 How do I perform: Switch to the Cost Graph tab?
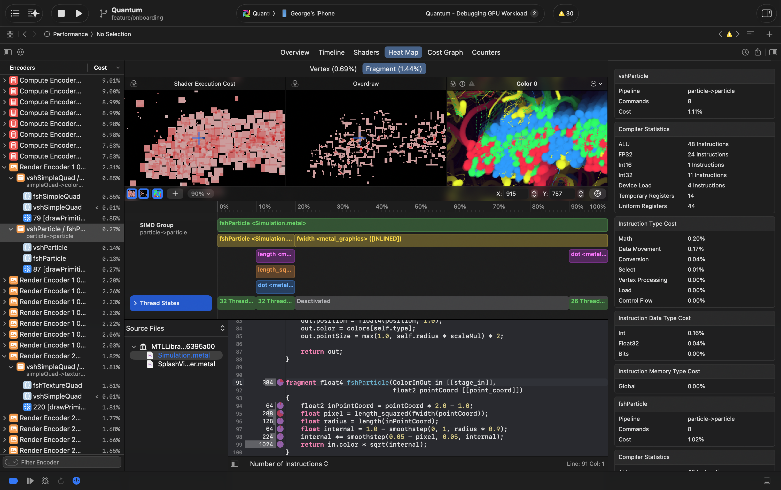pyautogui.click(x=445, y=52)
